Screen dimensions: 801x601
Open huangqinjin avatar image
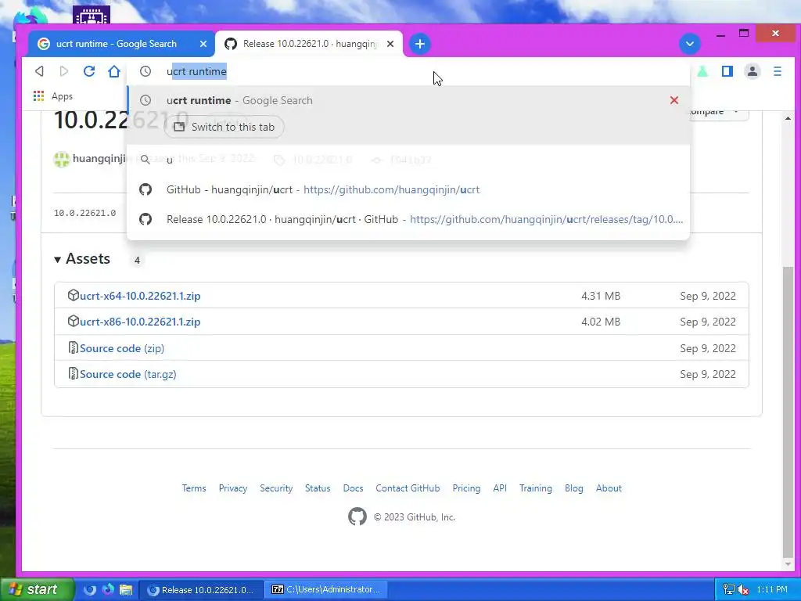(x=62, y=160)
